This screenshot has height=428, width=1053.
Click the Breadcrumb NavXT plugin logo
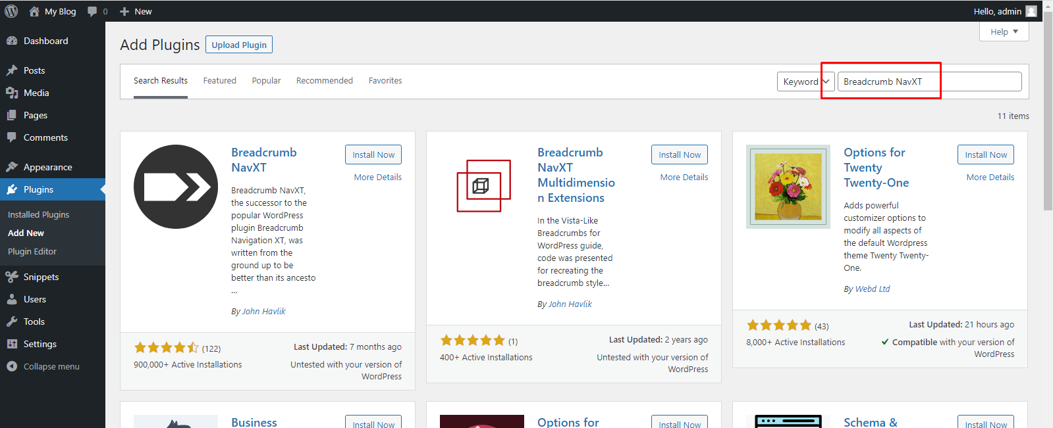[176, 187]
